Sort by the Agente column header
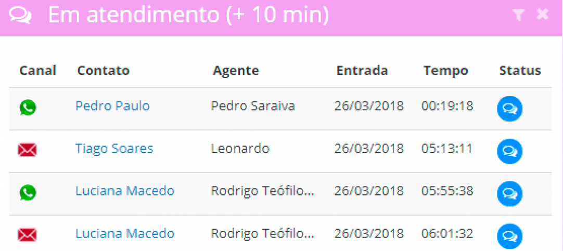The height and width of the screenshot is (251, 563). click(236, 71)
